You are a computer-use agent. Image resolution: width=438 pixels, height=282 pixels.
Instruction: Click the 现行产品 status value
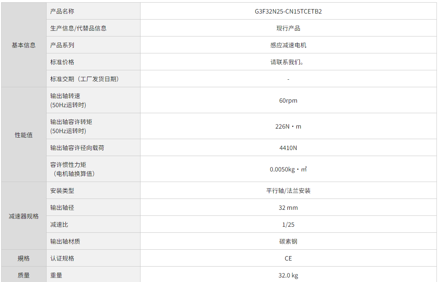288,28
